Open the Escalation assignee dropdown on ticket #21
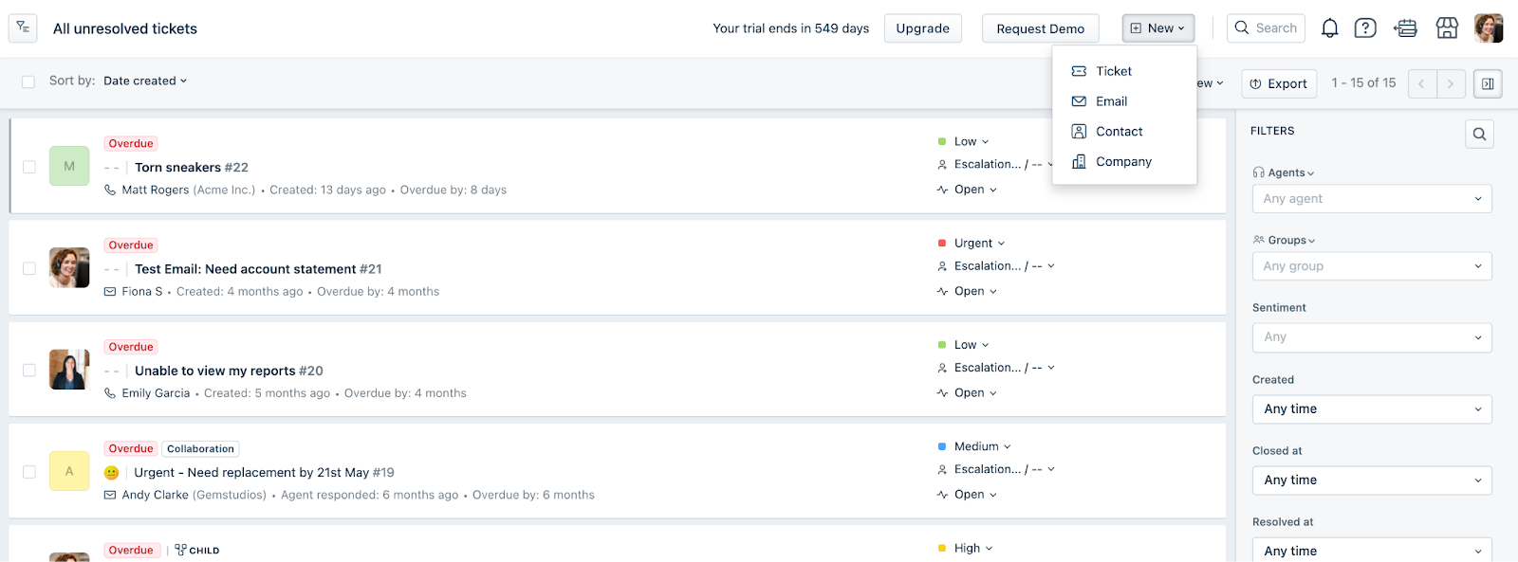Screen dimensions: 1518x562 click(1004, 266)
